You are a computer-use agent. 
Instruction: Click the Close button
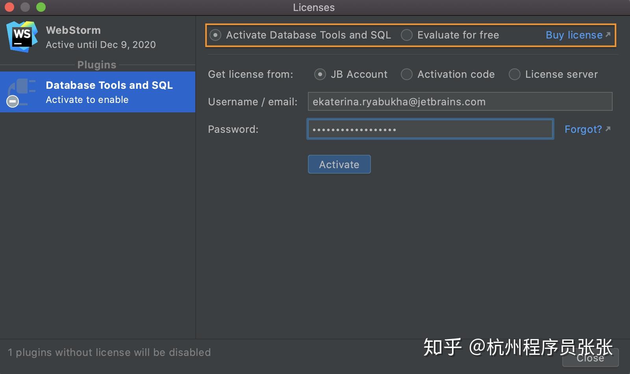tap(590, 358)
